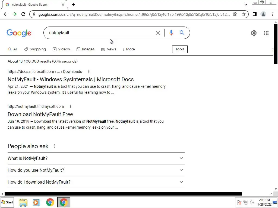
Task: Submit the search with the magnifier icon
Action: [182, 33]
